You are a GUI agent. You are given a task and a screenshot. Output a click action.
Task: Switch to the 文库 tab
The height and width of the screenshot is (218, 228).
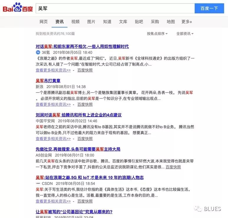(x=123, y=22)
